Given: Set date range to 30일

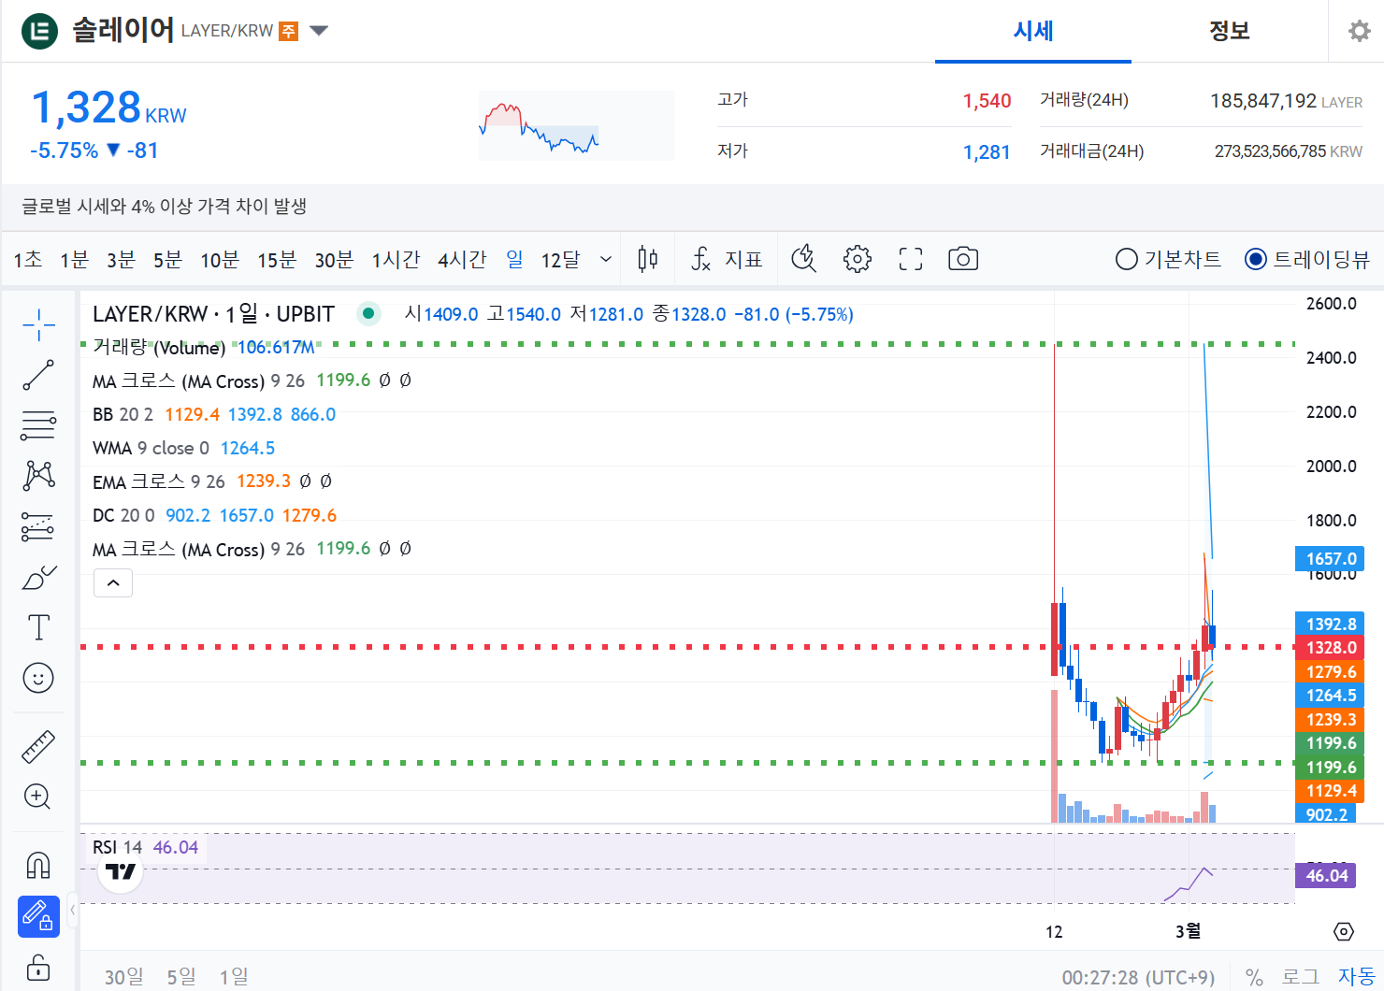Looking at the screenshot, I should (x=124, y=977).
